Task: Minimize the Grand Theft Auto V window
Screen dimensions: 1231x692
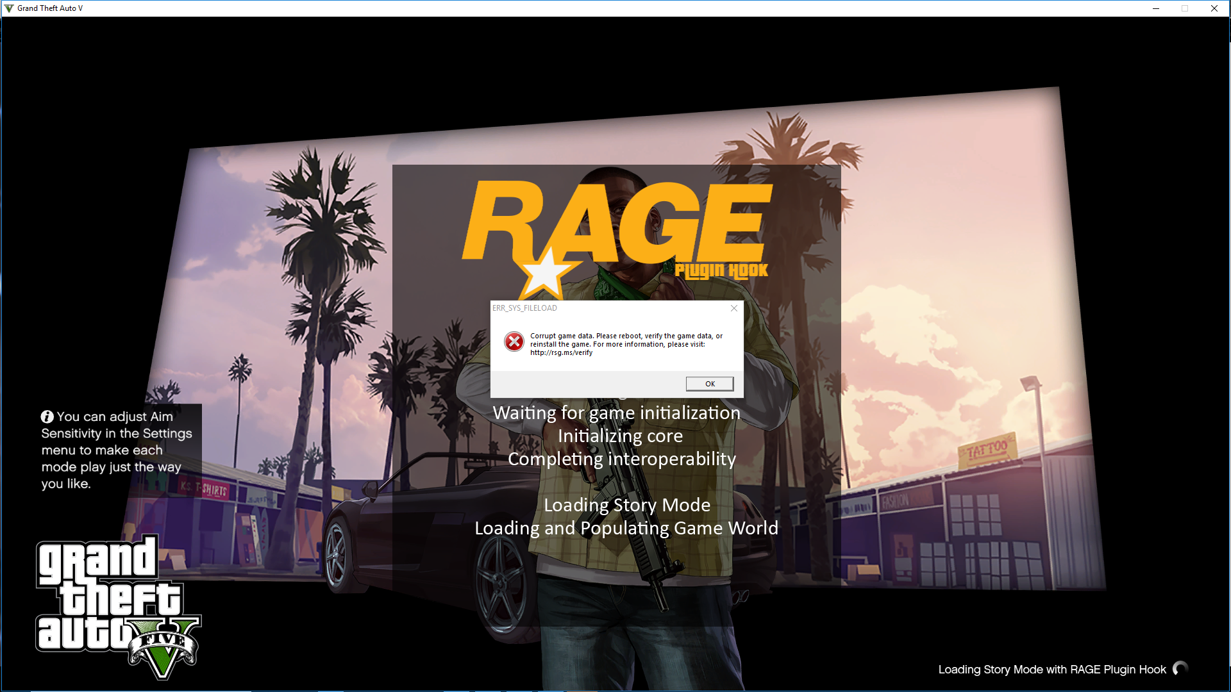Action: click(x=1156, y=8)
